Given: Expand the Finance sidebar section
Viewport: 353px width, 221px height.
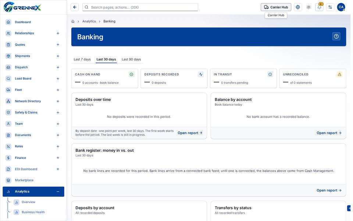Looking at the screenshot, I should click(58, 158).
